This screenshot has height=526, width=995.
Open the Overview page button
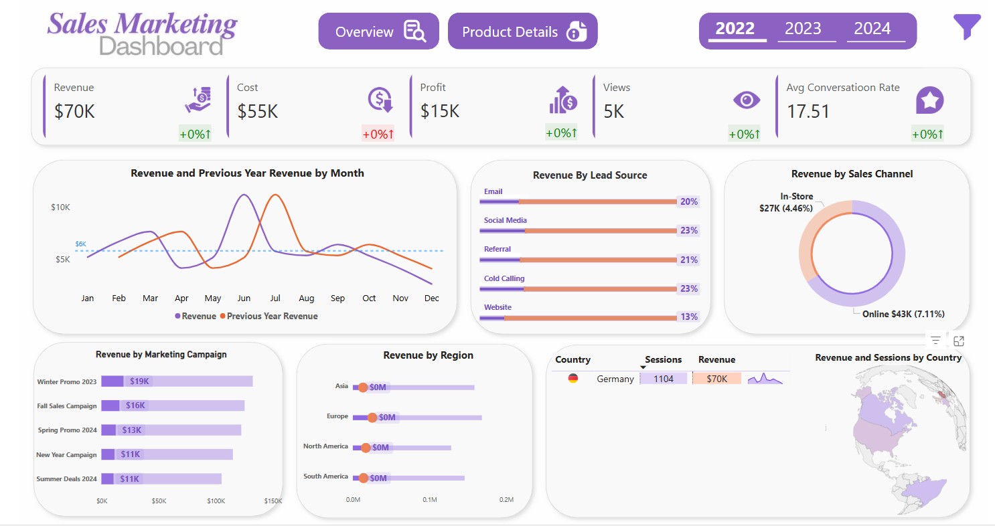(x=378, y=31)
